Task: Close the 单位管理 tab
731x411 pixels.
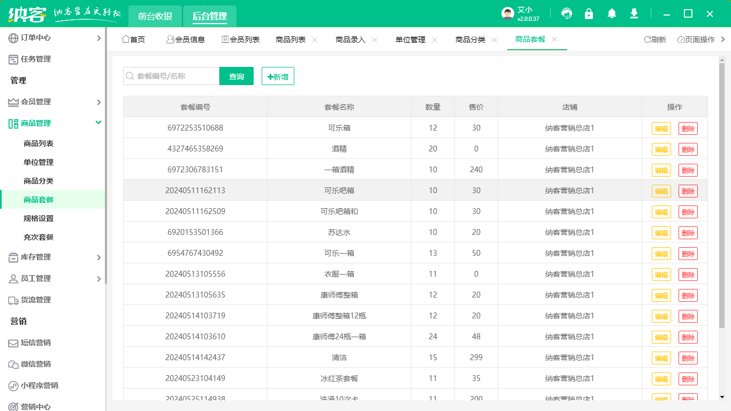Action: 435,40
